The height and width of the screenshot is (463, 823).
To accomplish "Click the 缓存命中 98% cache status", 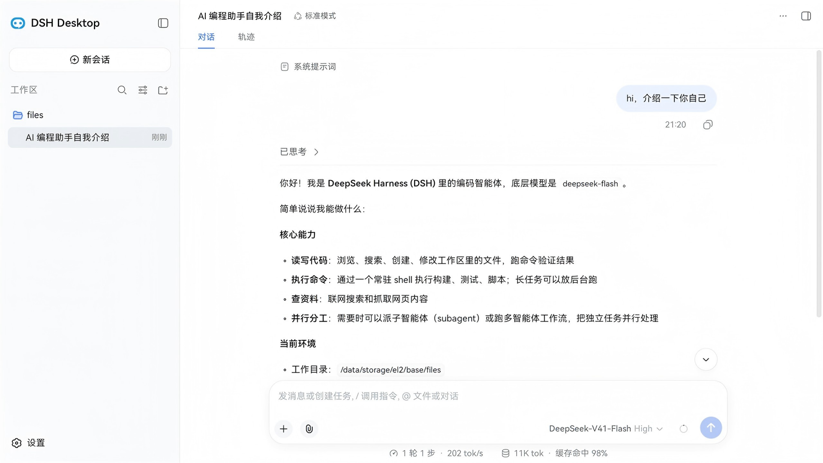I will tap(581, 453).
